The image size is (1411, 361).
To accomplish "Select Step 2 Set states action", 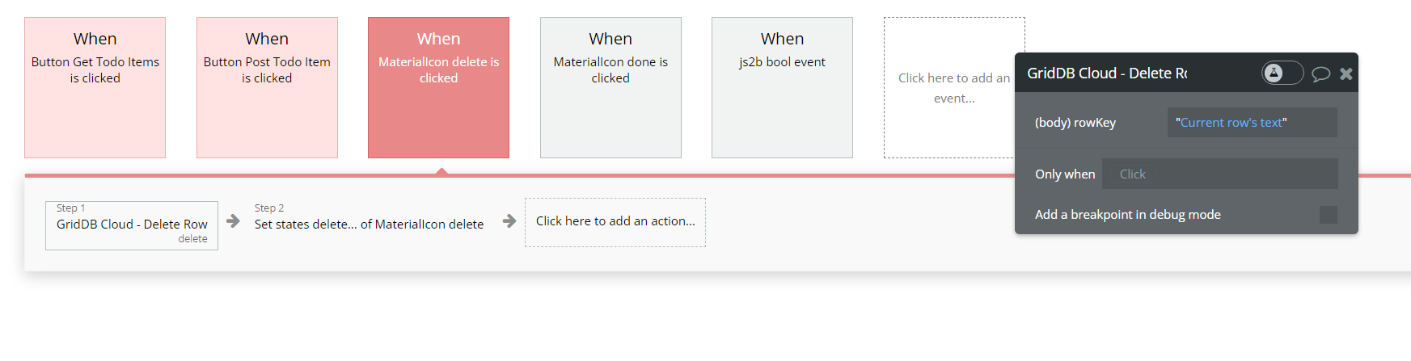I will point(369,224).
